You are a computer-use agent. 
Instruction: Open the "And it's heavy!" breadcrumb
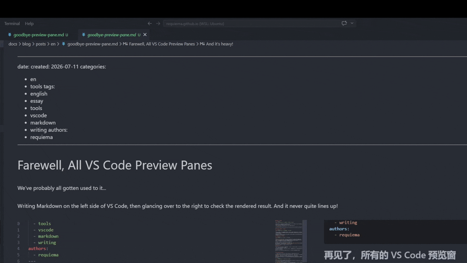[220, 44]
